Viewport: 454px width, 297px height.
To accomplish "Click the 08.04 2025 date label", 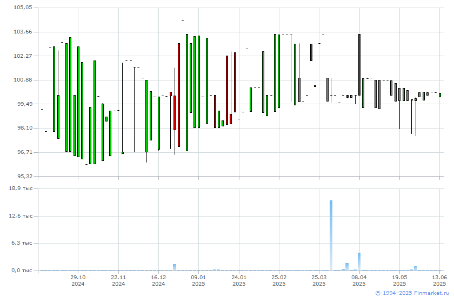I will 359,280.
